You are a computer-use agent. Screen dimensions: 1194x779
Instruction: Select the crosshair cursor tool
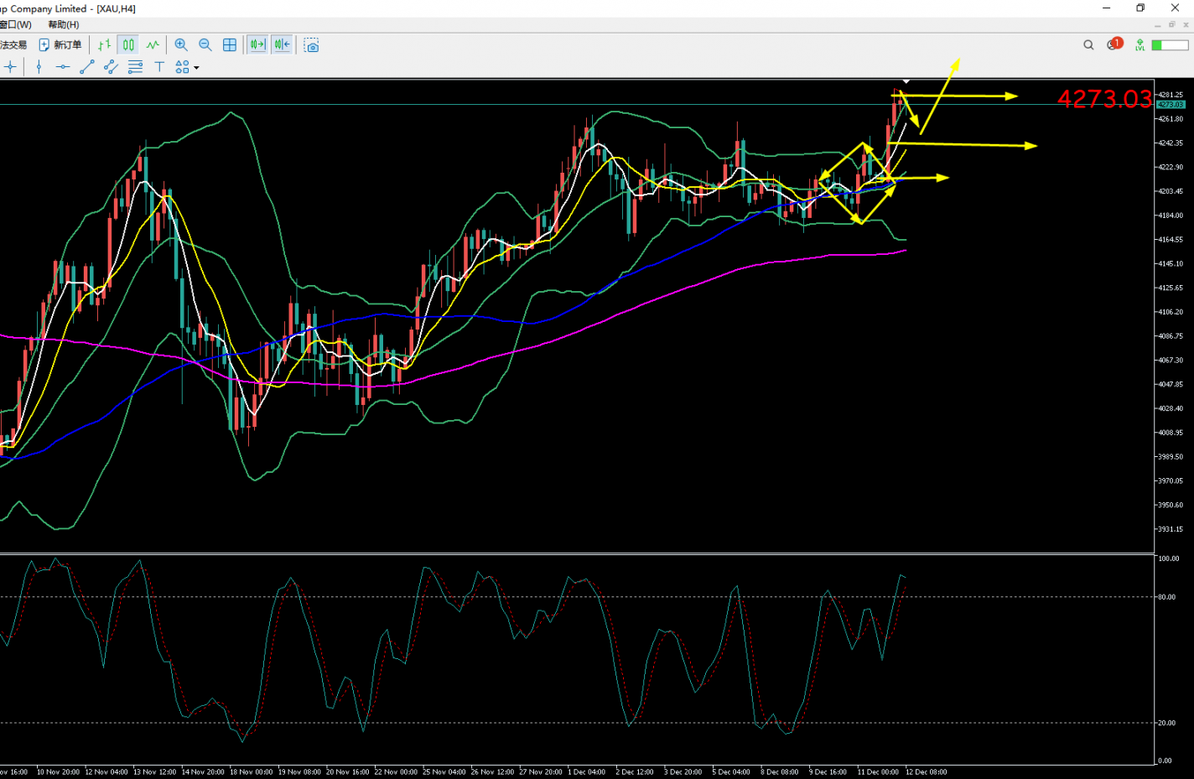click(11, 67)
